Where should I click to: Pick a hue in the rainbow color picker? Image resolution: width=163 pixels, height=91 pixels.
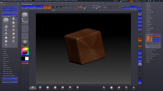coord(25,51)
